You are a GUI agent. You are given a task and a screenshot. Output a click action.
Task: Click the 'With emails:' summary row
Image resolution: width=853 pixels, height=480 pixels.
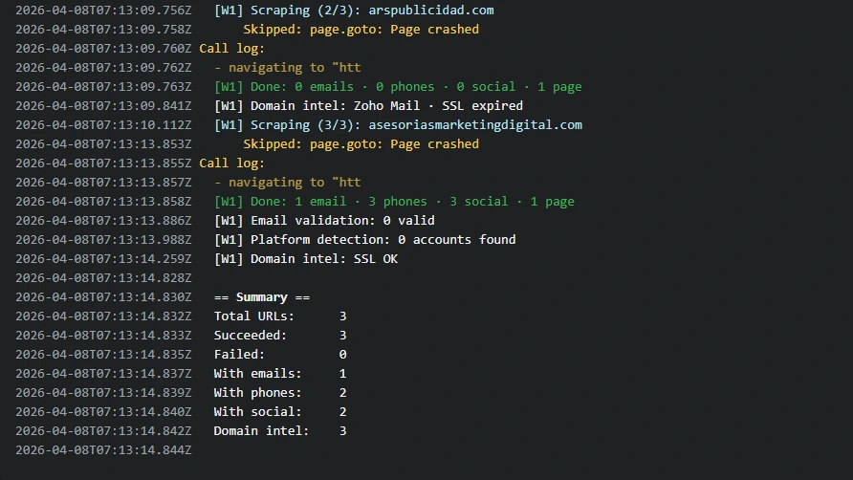280,373
